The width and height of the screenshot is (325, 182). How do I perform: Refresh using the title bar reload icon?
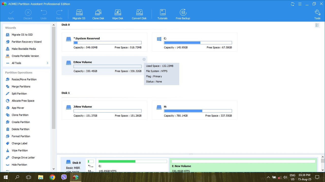tap(292, 4)
